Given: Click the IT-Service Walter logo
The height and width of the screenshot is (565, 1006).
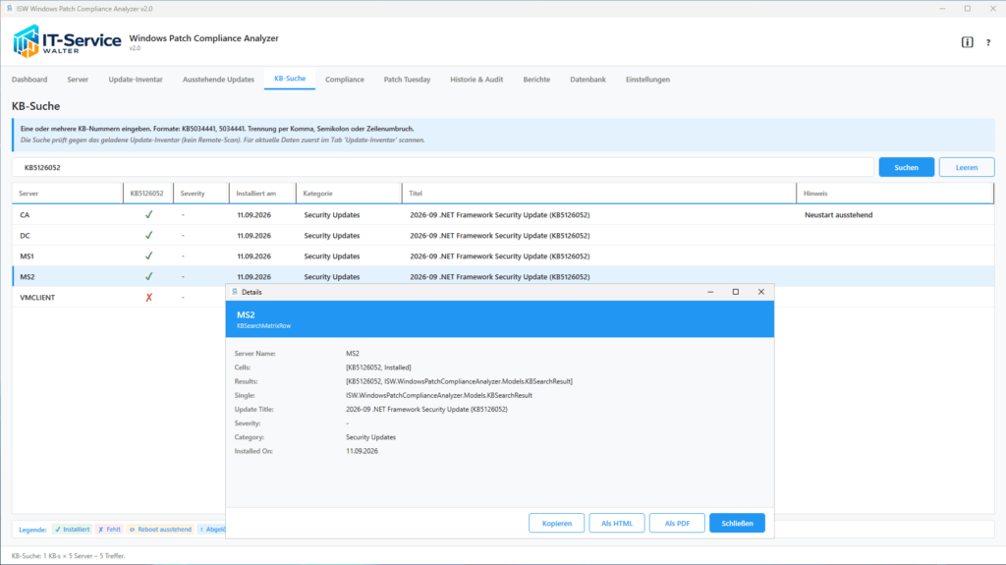Looking at the screenshot, I should (67, 41).
